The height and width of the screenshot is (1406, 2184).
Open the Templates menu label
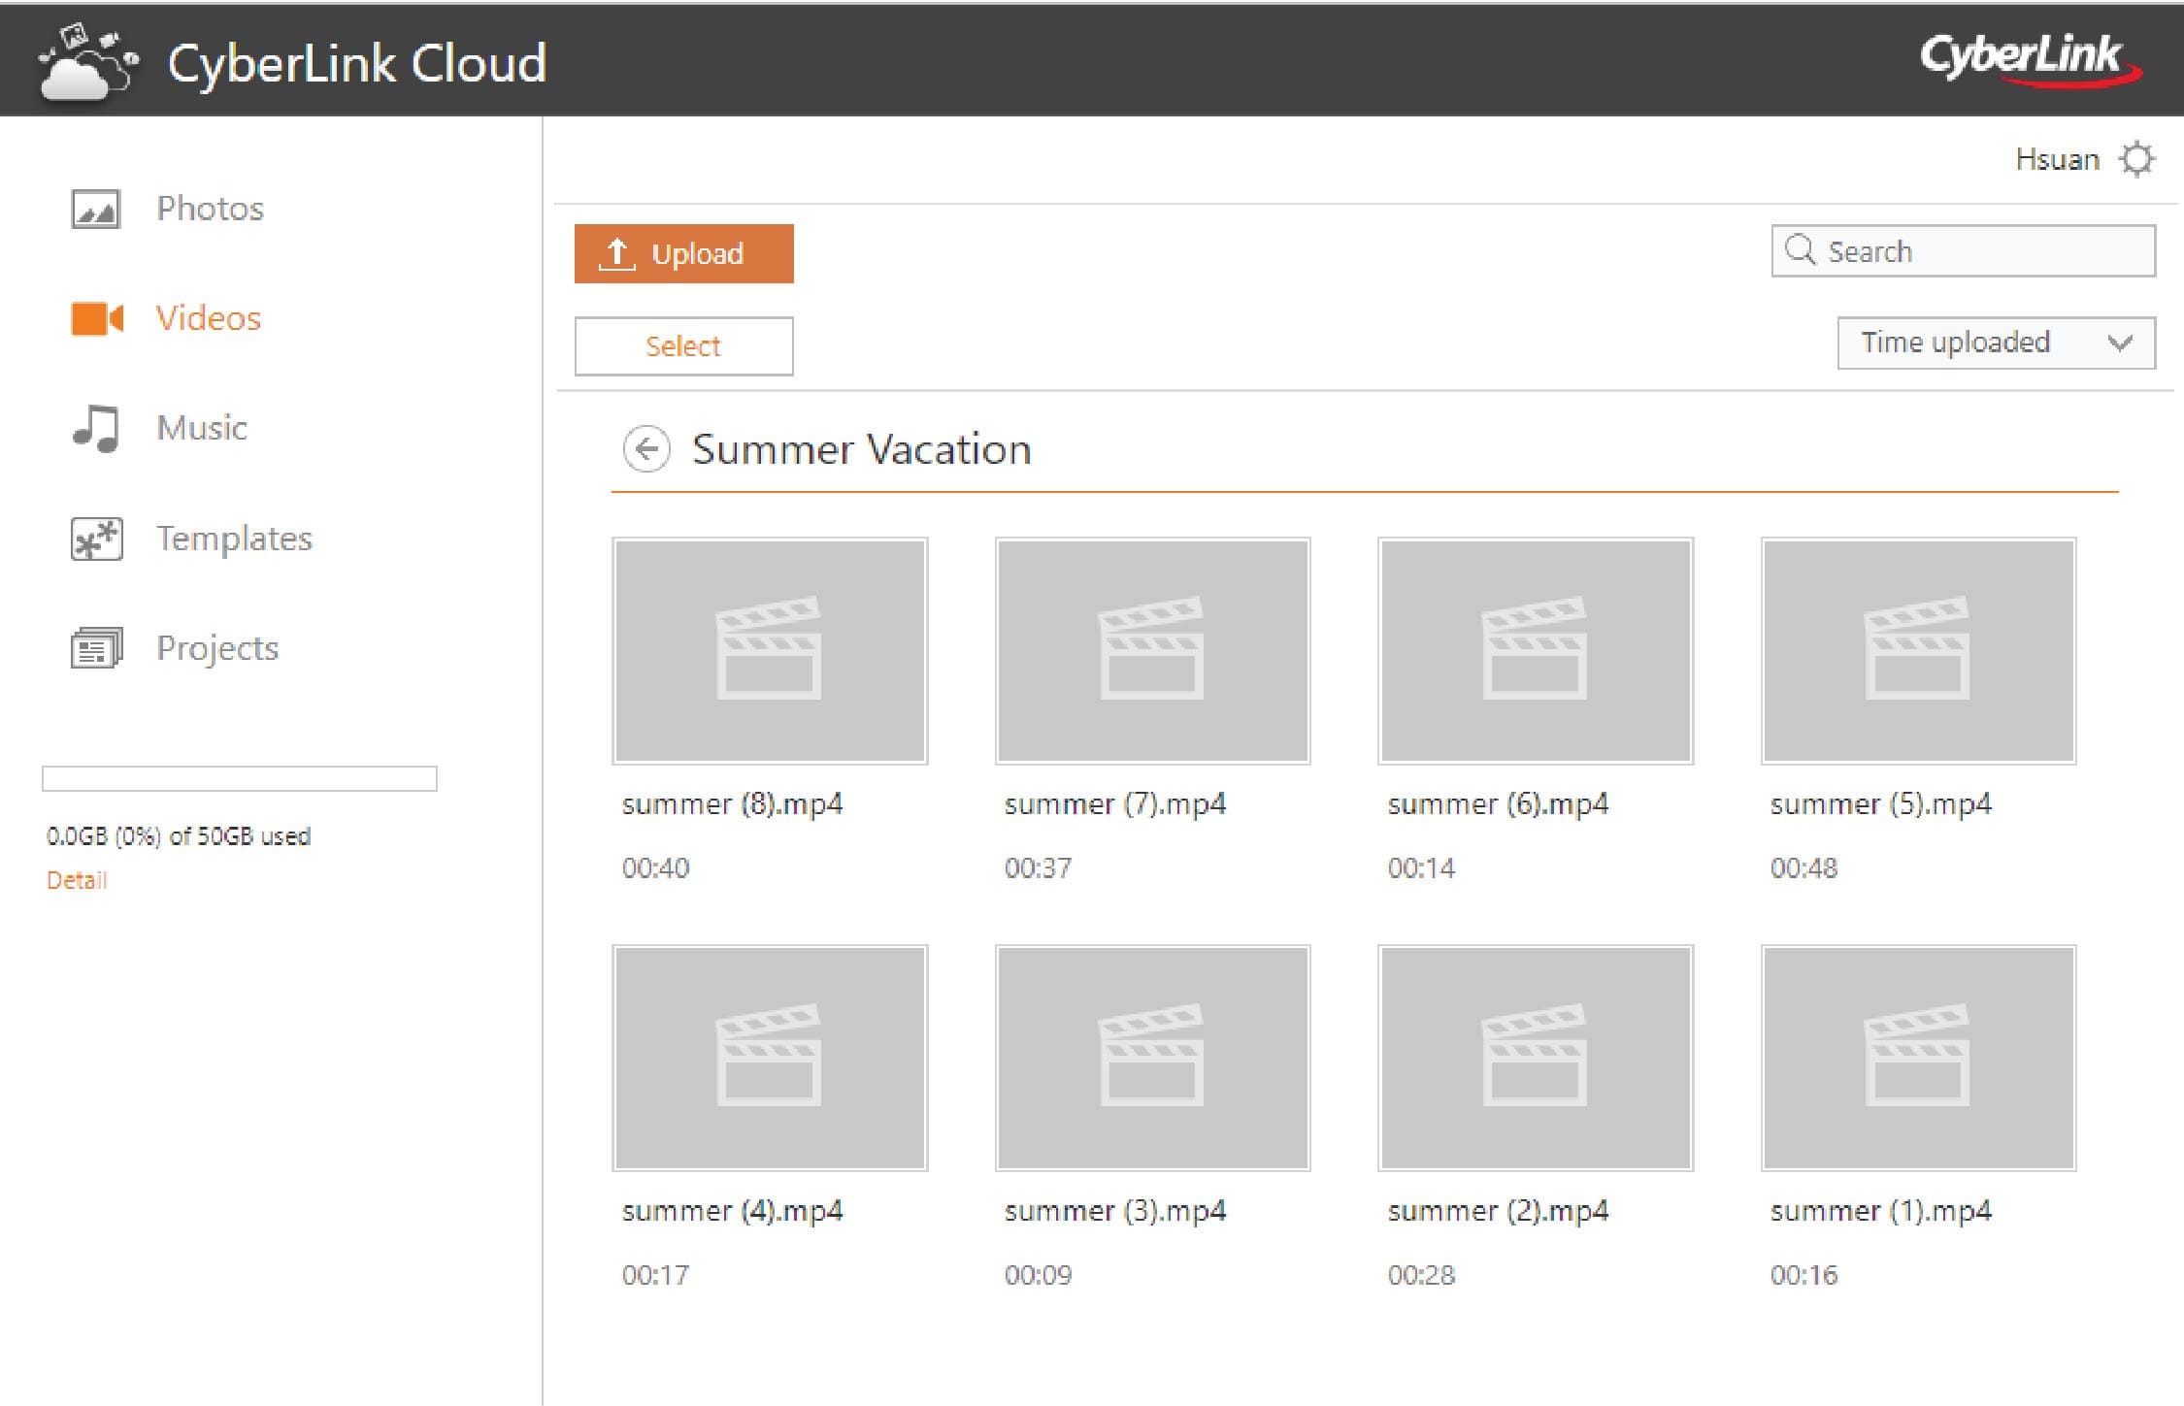[235, 539]
